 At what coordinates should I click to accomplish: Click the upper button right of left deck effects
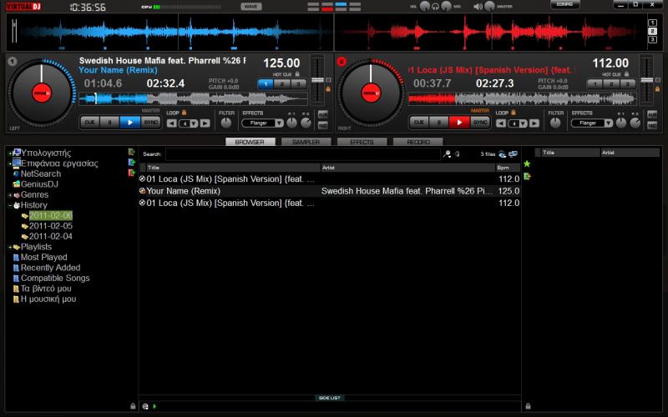coord(322,115)
